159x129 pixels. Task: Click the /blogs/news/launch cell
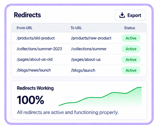tap(34, 70)
